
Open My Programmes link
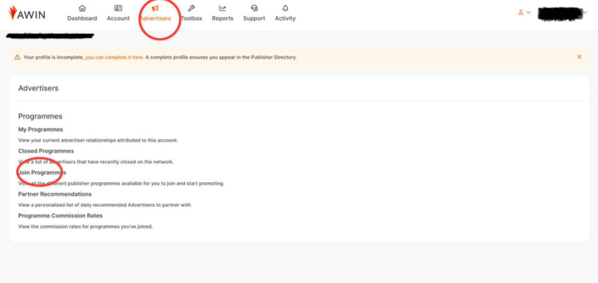tap(40, 130)
